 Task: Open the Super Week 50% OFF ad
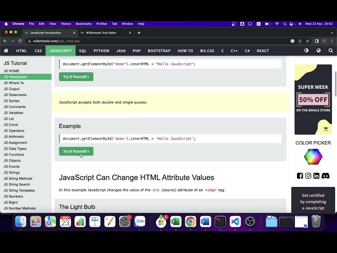click(313, 100)
